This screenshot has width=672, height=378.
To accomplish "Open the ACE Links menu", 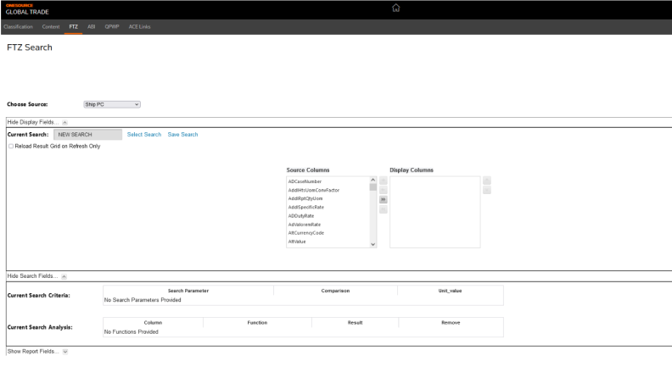I will pos(138,28).
